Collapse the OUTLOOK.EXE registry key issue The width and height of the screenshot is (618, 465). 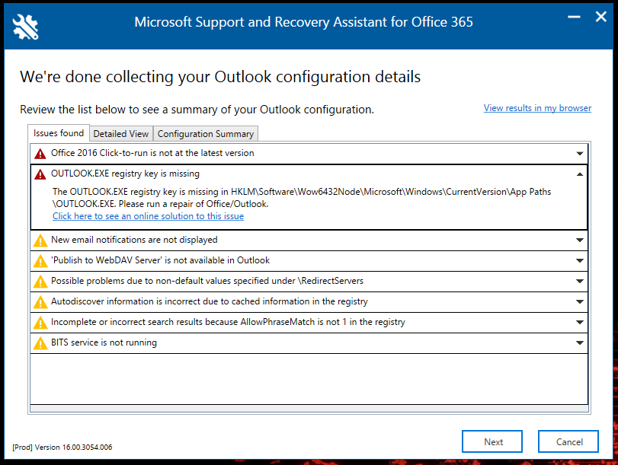click(581, 174)
